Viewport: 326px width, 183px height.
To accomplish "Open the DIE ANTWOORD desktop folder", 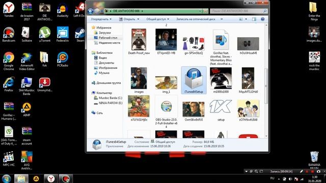I will tap(45, 11).
